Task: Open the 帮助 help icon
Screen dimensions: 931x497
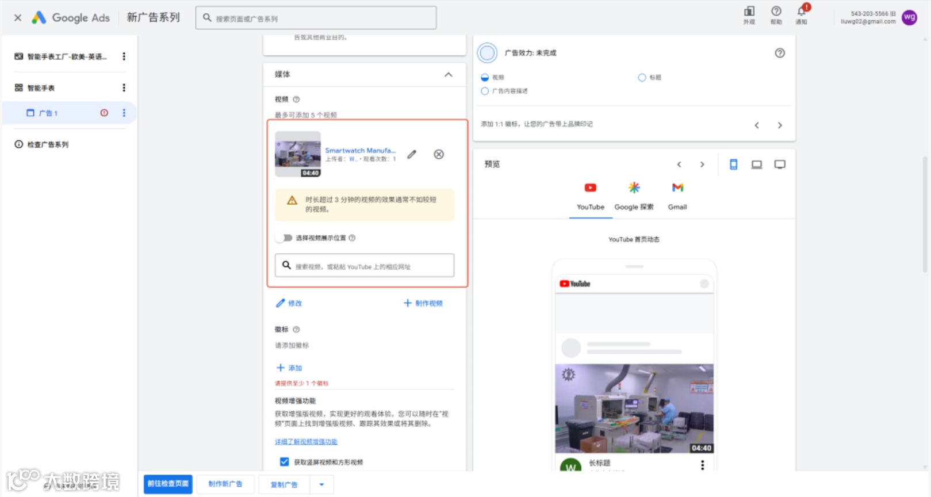Action: 776,15
